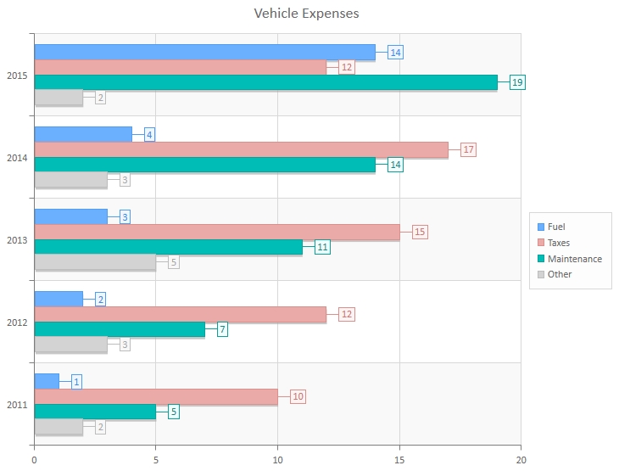Click the pink Taxes legend color marker
619x471 pixels.
click(540, 243)
